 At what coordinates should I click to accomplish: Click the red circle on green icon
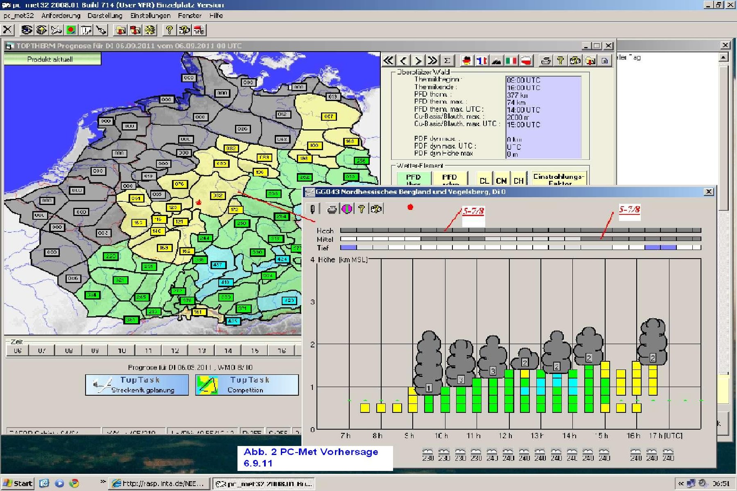tap(71, 30)
